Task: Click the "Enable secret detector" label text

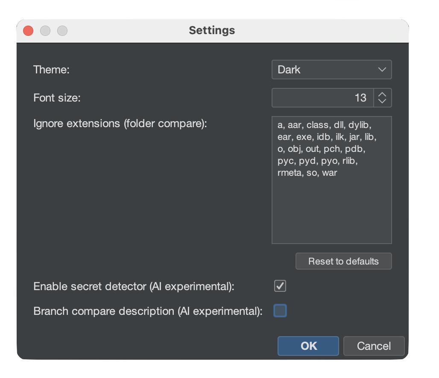Action: pos(134,286)
